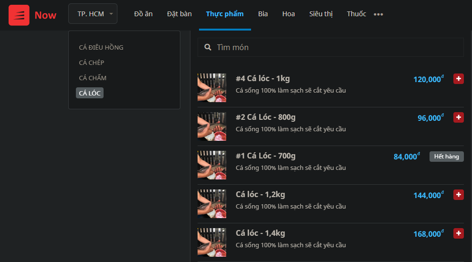
Task: Open the #2 Cá Lóc - 800g thumbnail
Action: coord(212,126)
